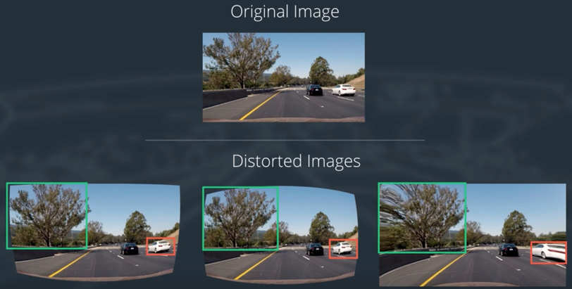Click green box in middle distorted image

(x=241, y=219)
